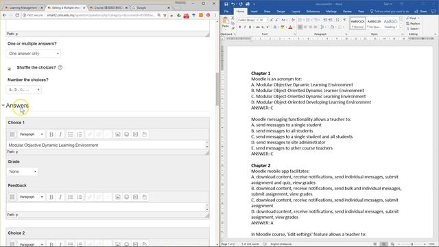Toggle the Shuffle the choices checkbox
The height and width of the screenshot is (247, 439).
(x=9, y=69)
